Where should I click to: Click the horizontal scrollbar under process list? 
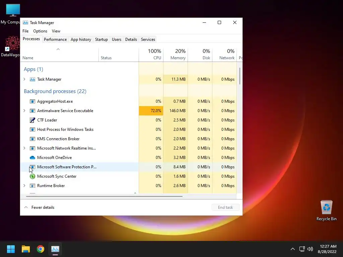104,196
